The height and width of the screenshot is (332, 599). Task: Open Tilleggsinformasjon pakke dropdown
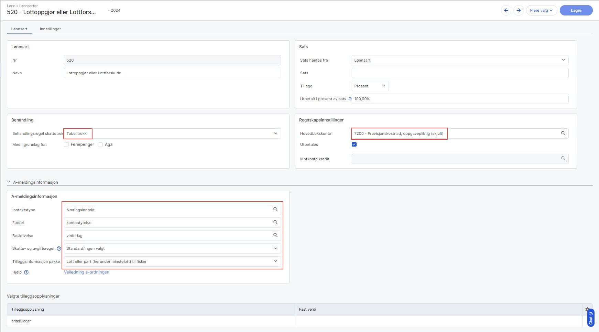click(172, 261)
